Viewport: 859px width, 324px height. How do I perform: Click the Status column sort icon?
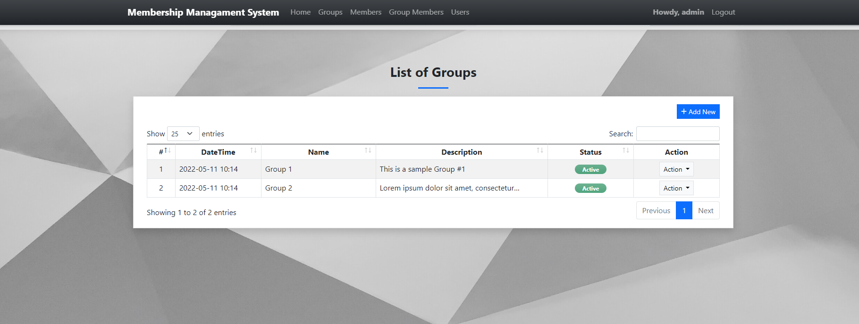point(626,151)
